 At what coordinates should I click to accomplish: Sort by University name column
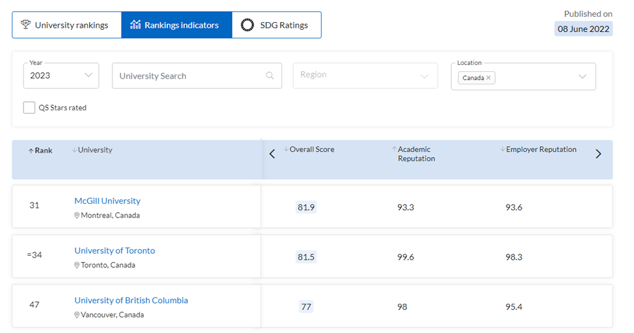coord(92,150)
